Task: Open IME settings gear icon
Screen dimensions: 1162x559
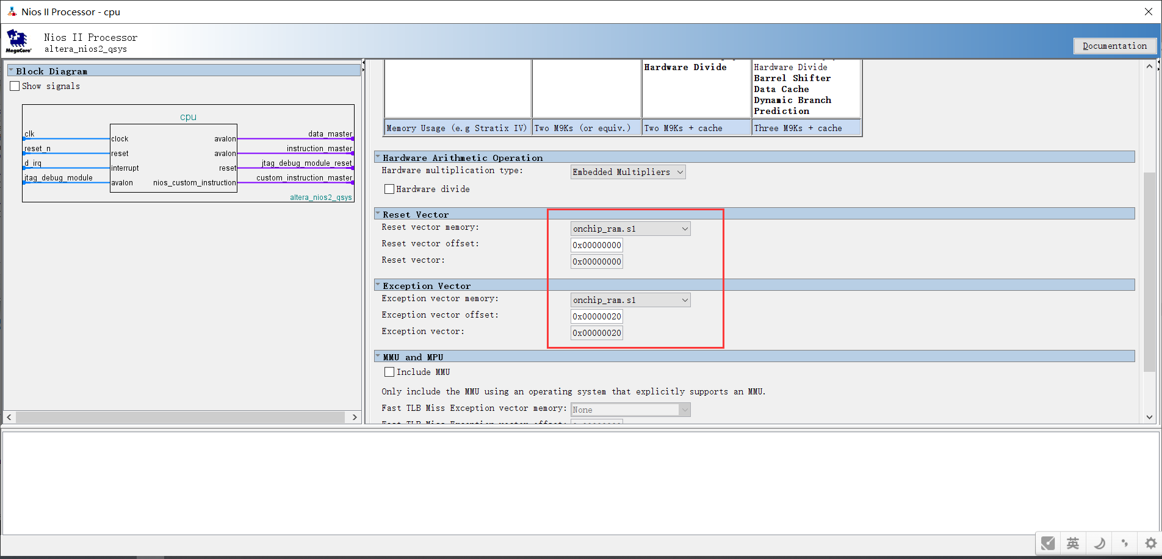Action: coord(1150,543)
